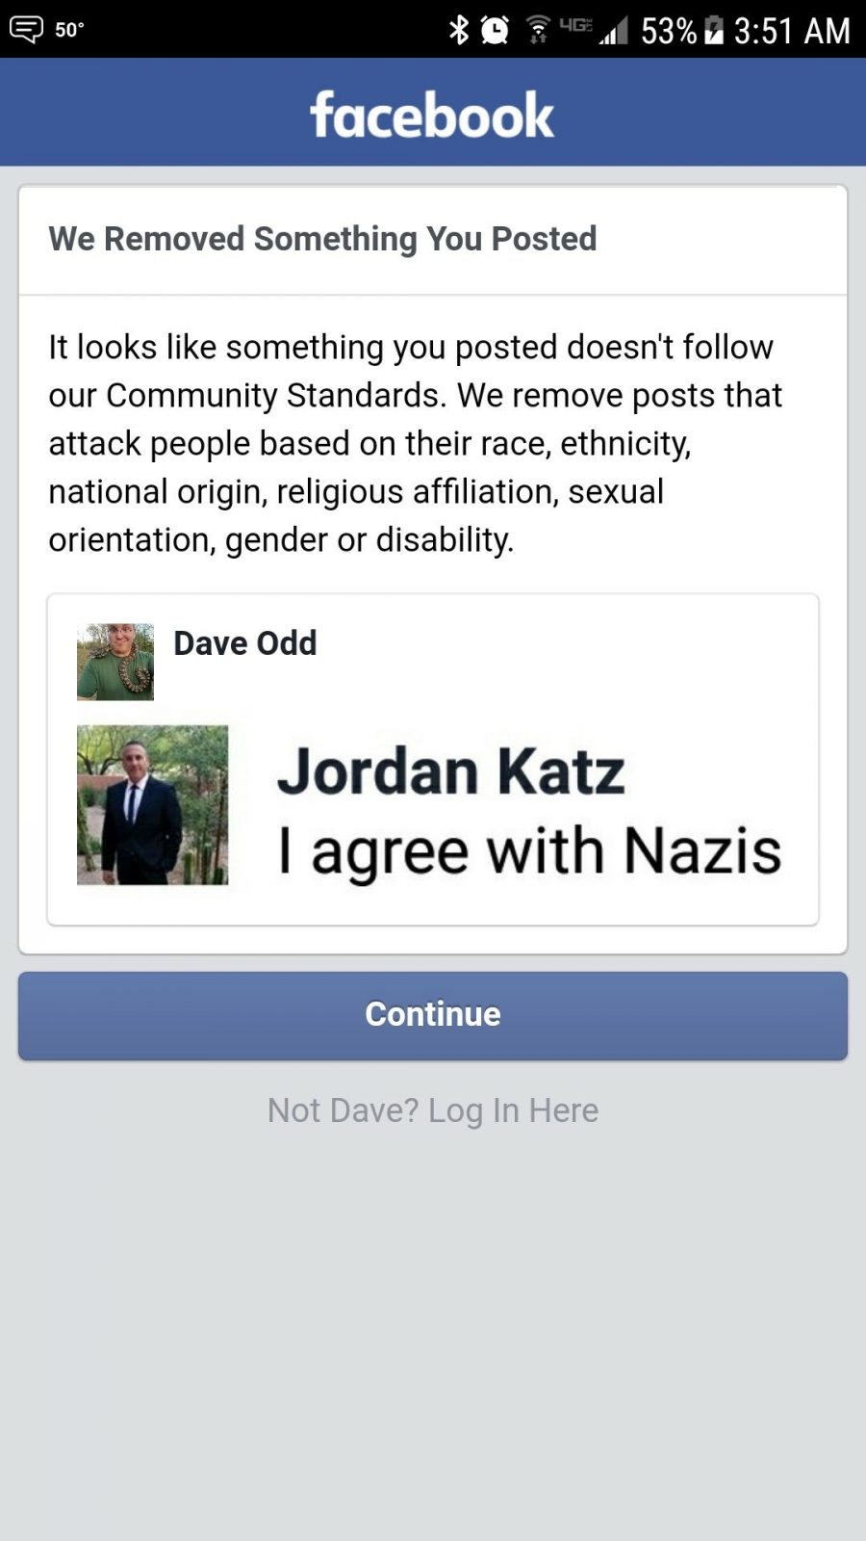Tap the message notification icon in status bar
Image resolution: width=866 pixels, height=1541 pixels.
point(26,30)
